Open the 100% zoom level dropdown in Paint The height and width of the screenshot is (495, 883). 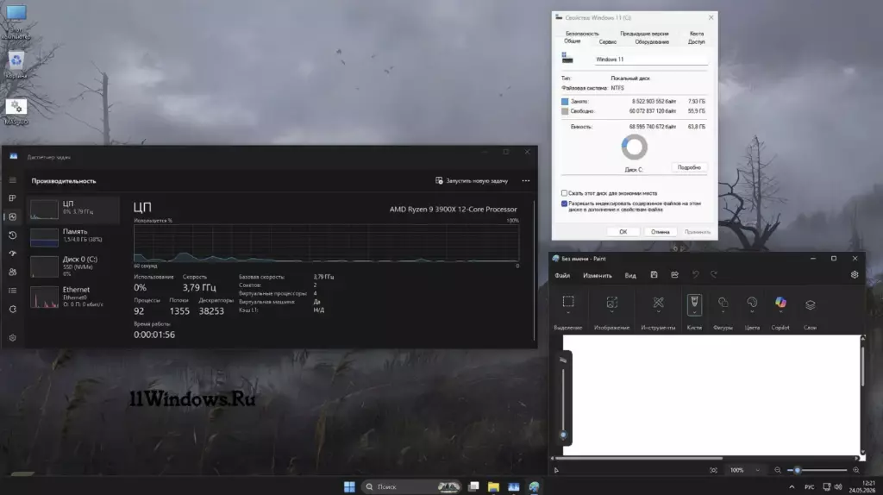[744, 470]
